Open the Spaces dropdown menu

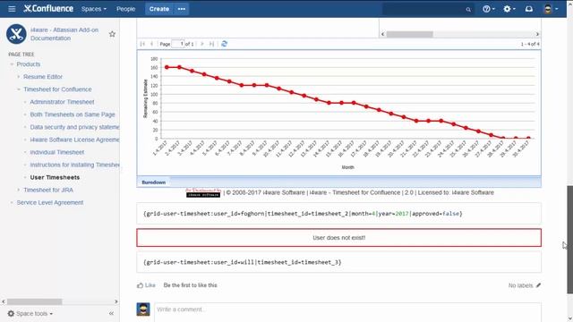tap(94, 9)
